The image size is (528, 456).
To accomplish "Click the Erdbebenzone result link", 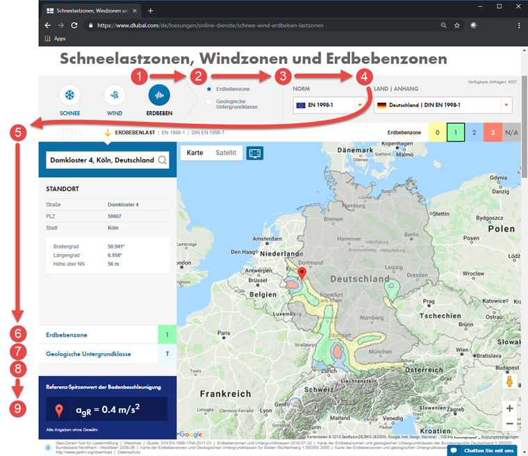I will [67, 335].
